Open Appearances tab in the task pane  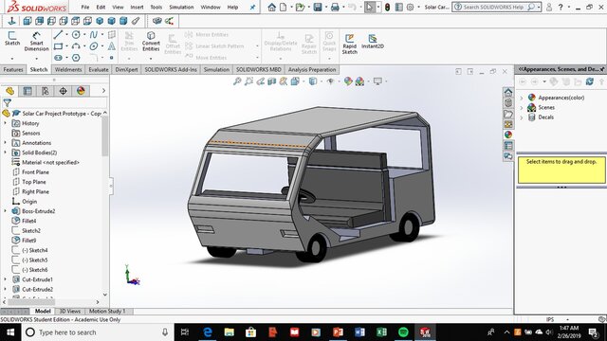pyautogui.click(x=508, y=135)
